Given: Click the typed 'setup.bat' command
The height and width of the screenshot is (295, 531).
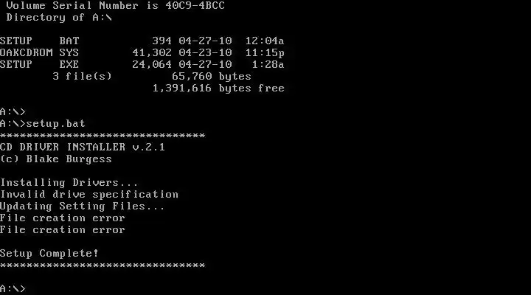Looking at the screenshot, I should tap(55, 124).
